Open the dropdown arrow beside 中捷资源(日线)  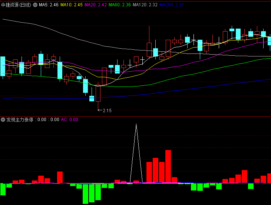pyautogui.click(x=35, y=5)
